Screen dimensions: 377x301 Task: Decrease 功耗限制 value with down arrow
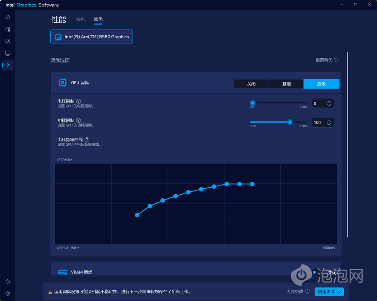329,124
